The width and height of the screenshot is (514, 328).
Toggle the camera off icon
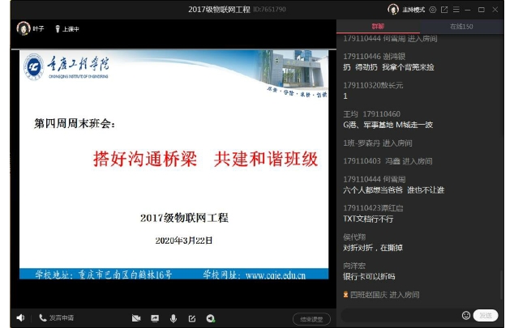click(x=136, y=318)
